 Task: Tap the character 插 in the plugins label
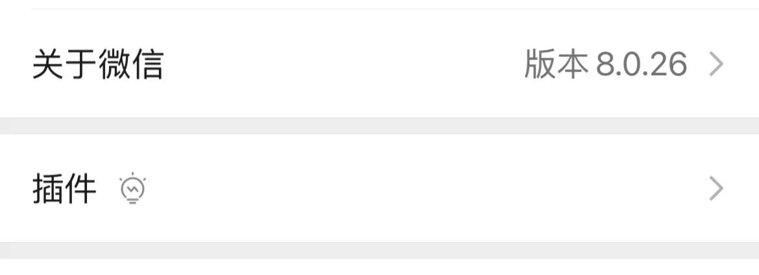coord(48,189)
